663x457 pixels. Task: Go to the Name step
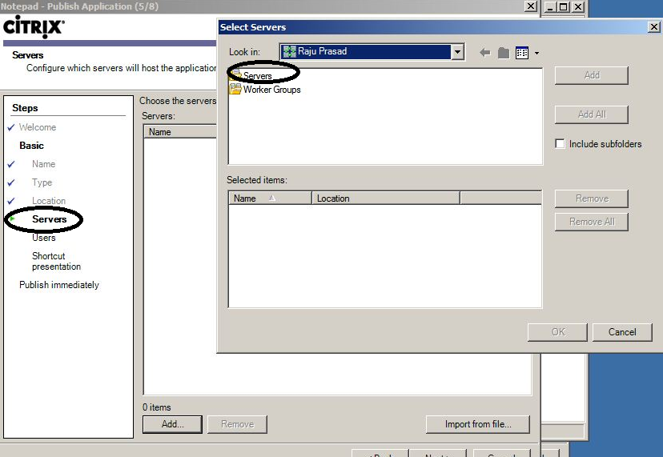click(43, 164)
